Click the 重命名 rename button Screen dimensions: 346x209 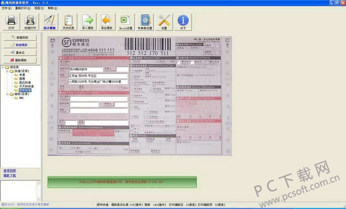coord(20,53)
